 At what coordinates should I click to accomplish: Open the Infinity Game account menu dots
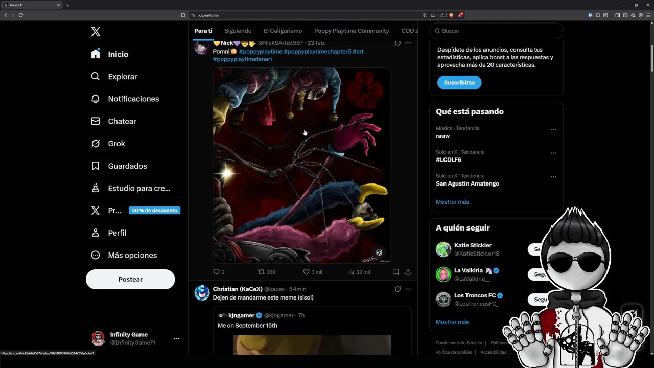click(176, 338)
